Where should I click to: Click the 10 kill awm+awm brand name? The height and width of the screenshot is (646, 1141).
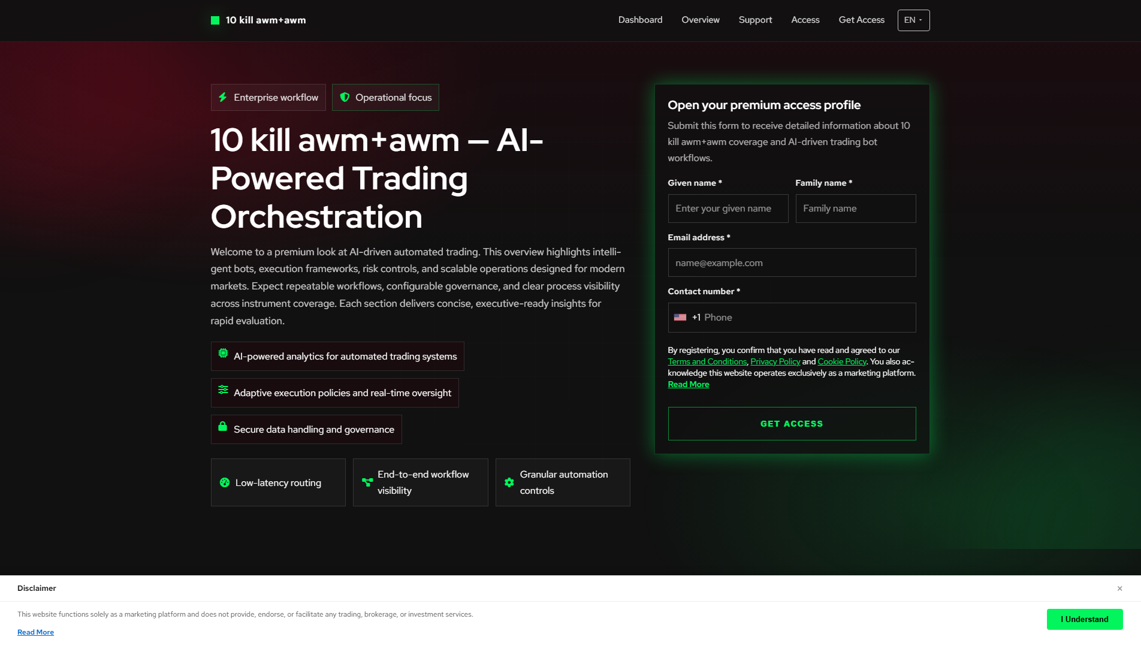click(x=265, y=20)
